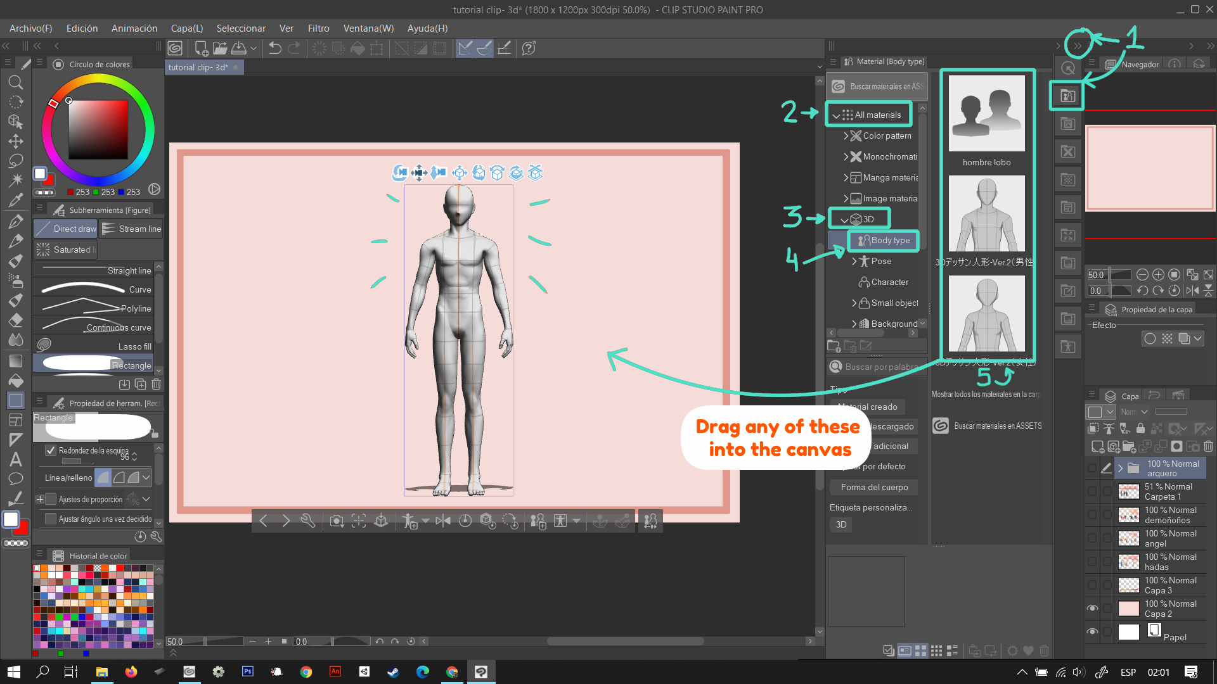Open the Filtro menu

pyautogui.click(x=318, y=28)
